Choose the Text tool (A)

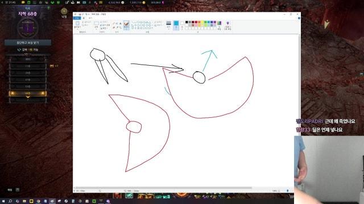click(x=120, y=24)
